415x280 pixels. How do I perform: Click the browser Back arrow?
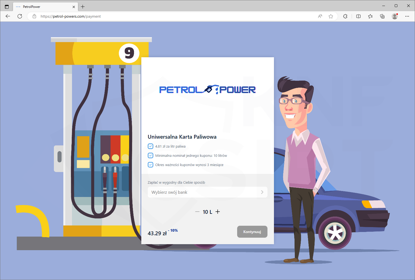[8, 16]
